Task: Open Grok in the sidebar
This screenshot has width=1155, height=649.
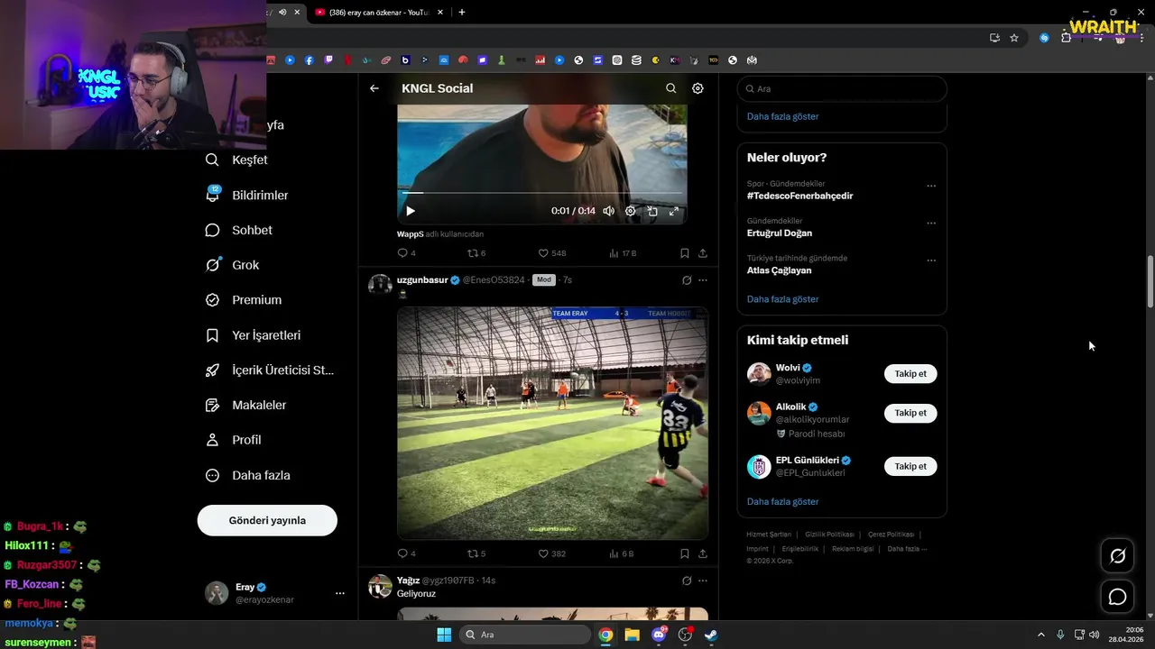Action: (233, 265)
